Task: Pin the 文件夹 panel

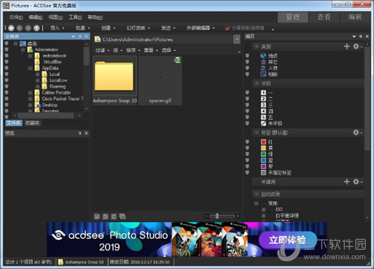Action: [80, 36]
